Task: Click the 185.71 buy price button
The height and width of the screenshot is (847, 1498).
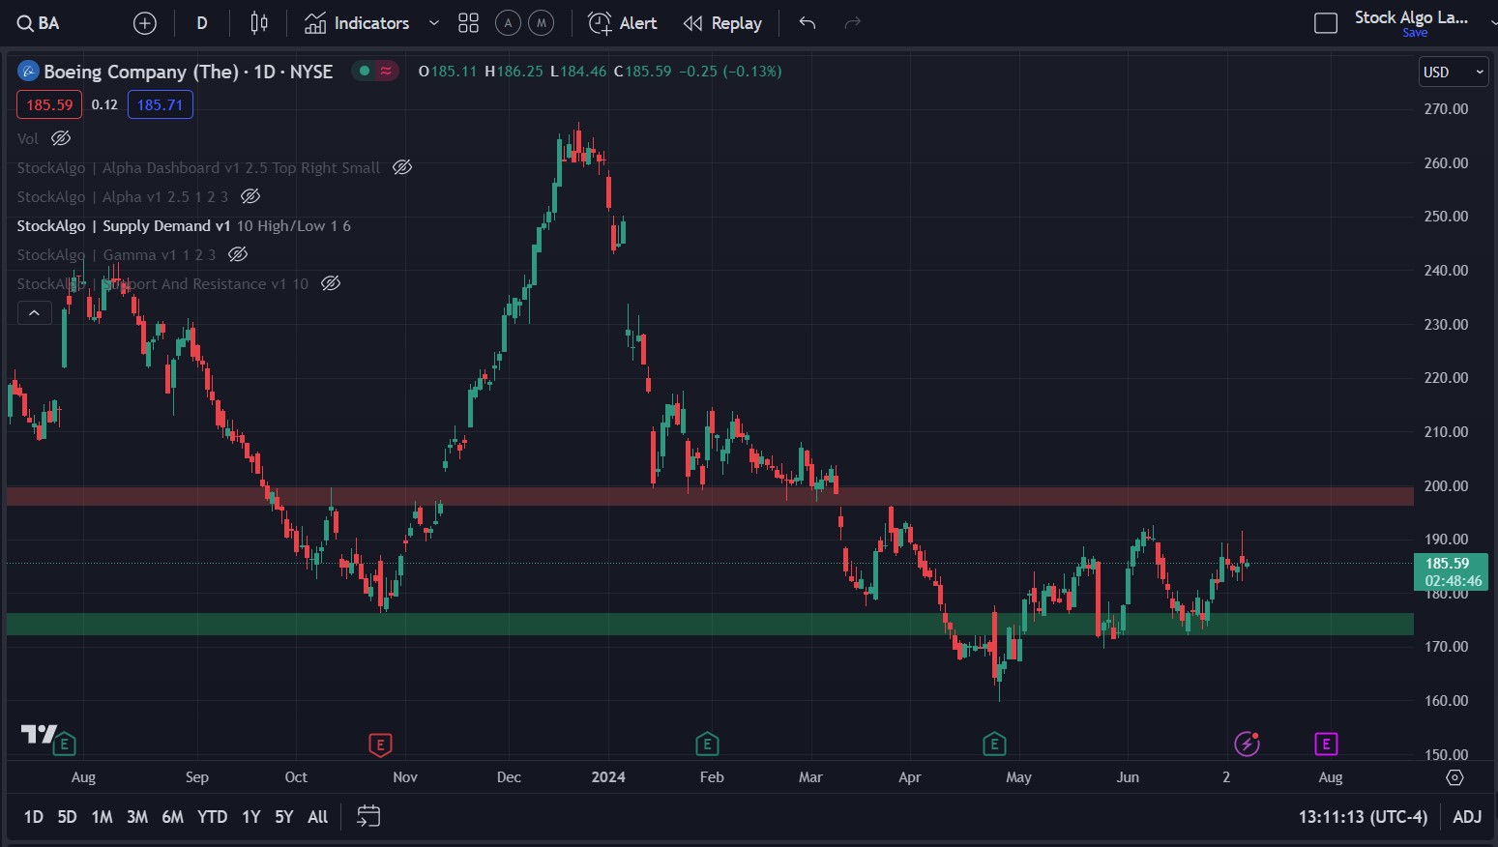Action: [x=160, y=104]
